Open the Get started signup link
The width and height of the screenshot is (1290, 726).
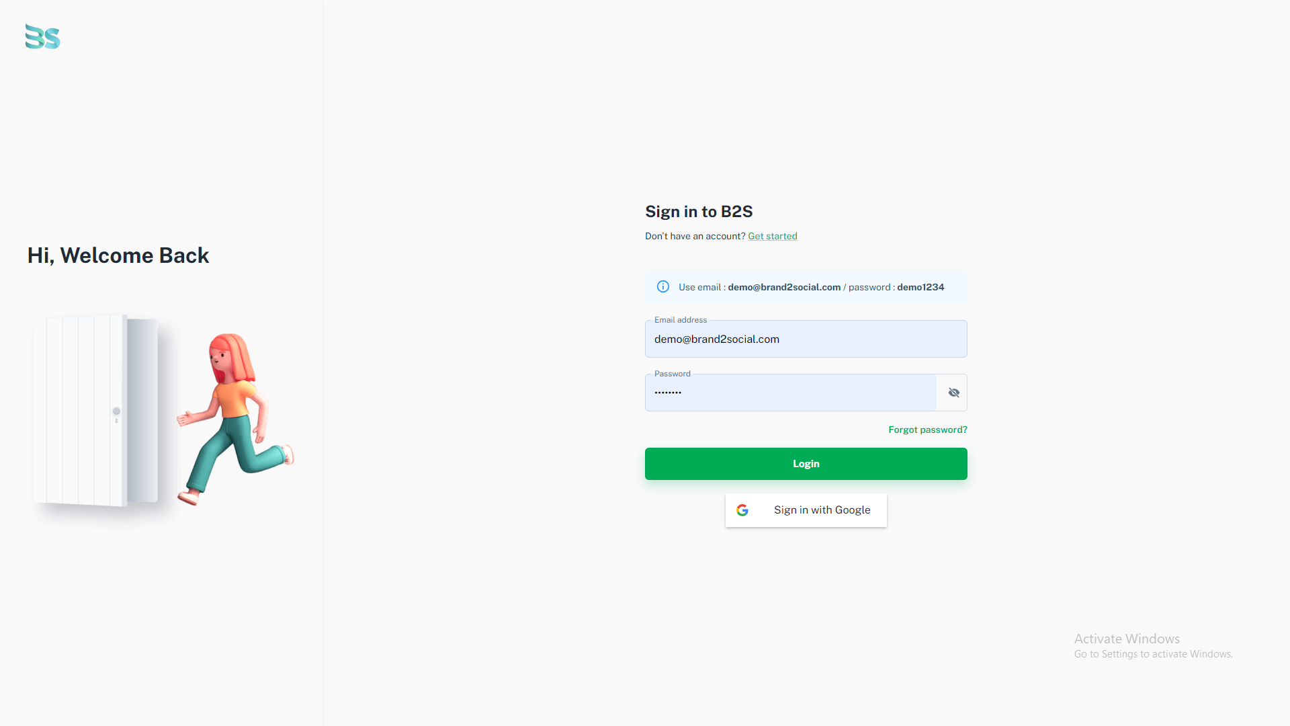click(x=773, y=236)
